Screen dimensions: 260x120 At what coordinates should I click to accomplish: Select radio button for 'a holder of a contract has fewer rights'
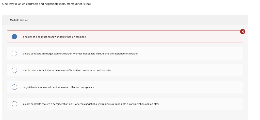14,37
